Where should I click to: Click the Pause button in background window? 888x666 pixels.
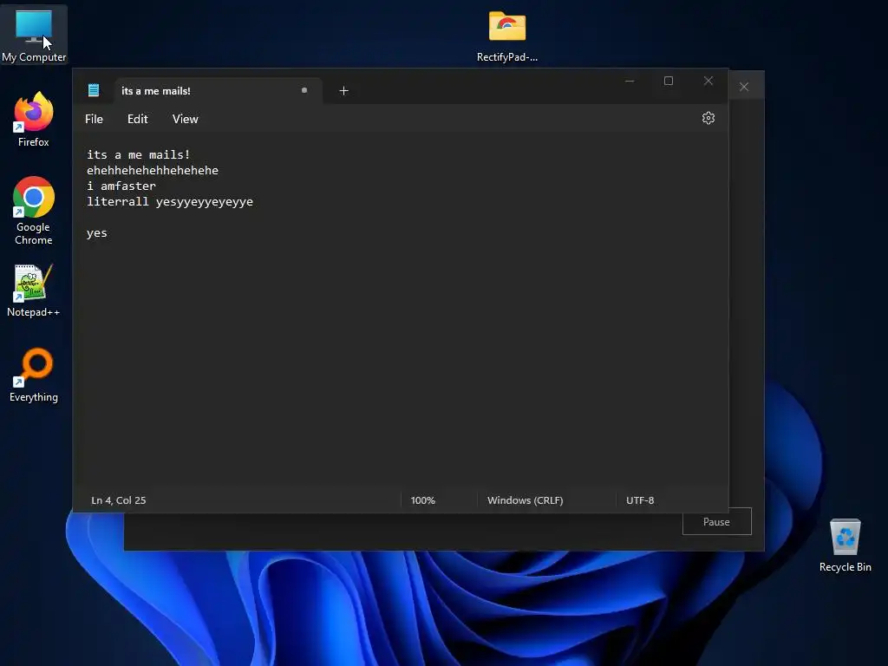pyautogui.click(x=716, y=521)
